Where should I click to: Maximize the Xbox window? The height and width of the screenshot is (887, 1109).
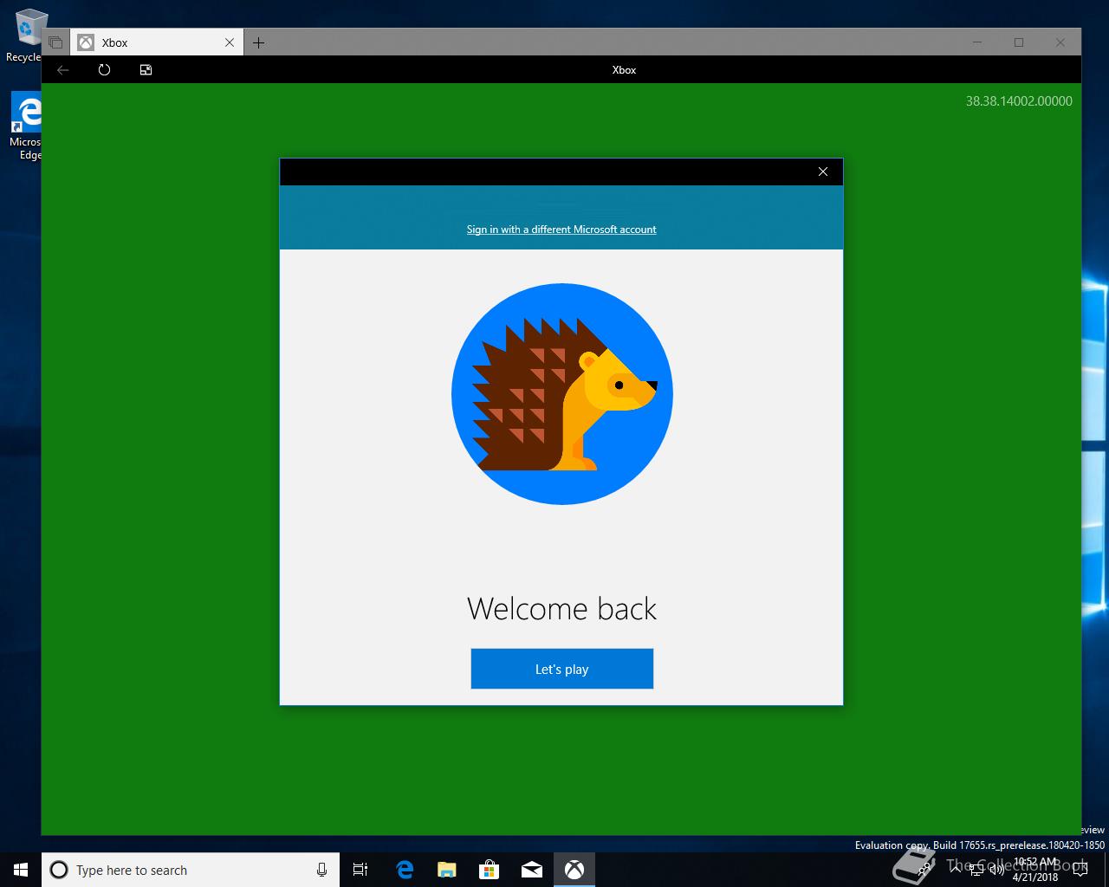click(1019, 42)
